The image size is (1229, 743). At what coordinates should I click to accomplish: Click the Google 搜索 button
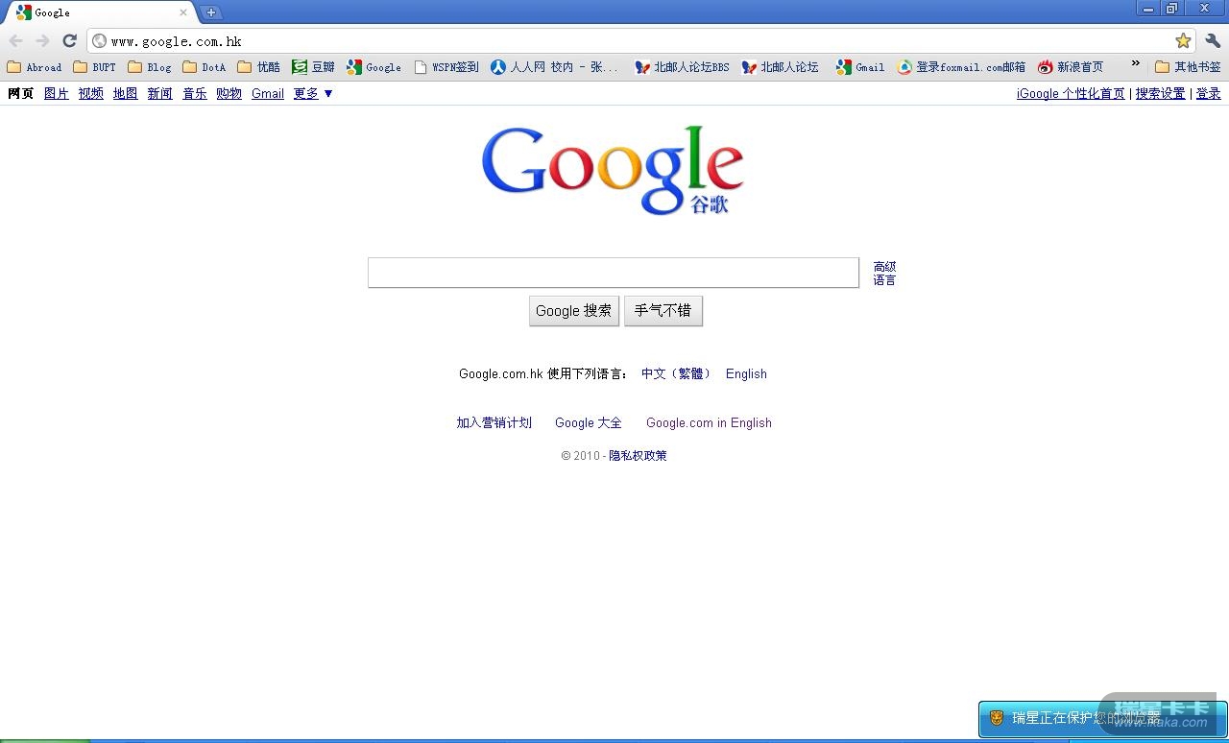pyautogui.click(x=574, y=311)
